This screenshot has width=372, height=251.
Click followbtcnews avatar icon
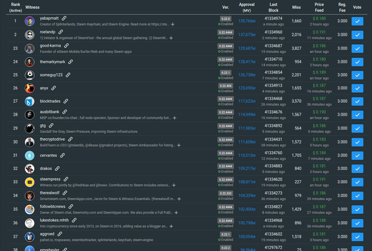point(30,210)
